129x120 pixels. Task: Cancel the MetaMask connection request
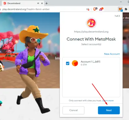[73, 110]
